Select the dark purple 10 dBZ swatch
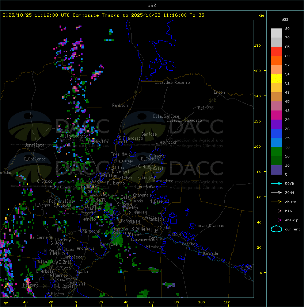 click(276, 170)
